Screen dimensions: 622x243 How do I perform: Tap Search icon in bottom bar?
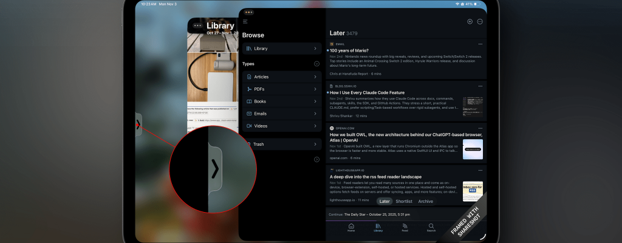click(x=431, y=227)
